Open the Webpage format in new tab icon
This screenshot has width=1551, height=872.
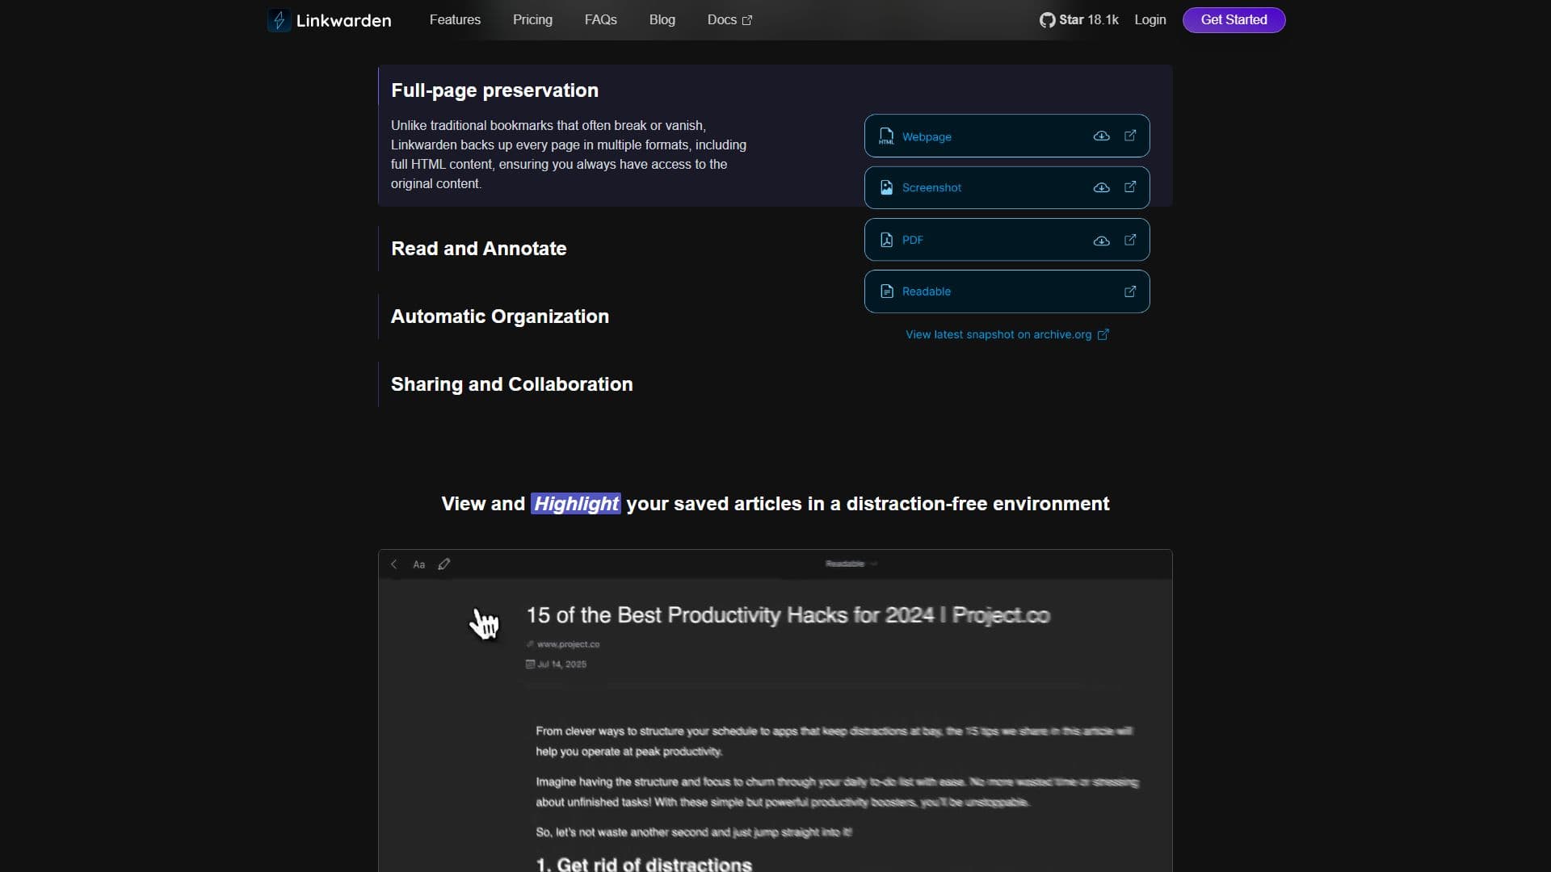[x=1130, y=136]
